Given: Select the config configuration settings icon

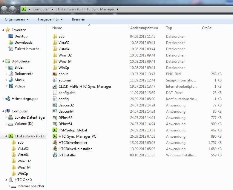Looking at the screenshot, I should coord(55,99).
